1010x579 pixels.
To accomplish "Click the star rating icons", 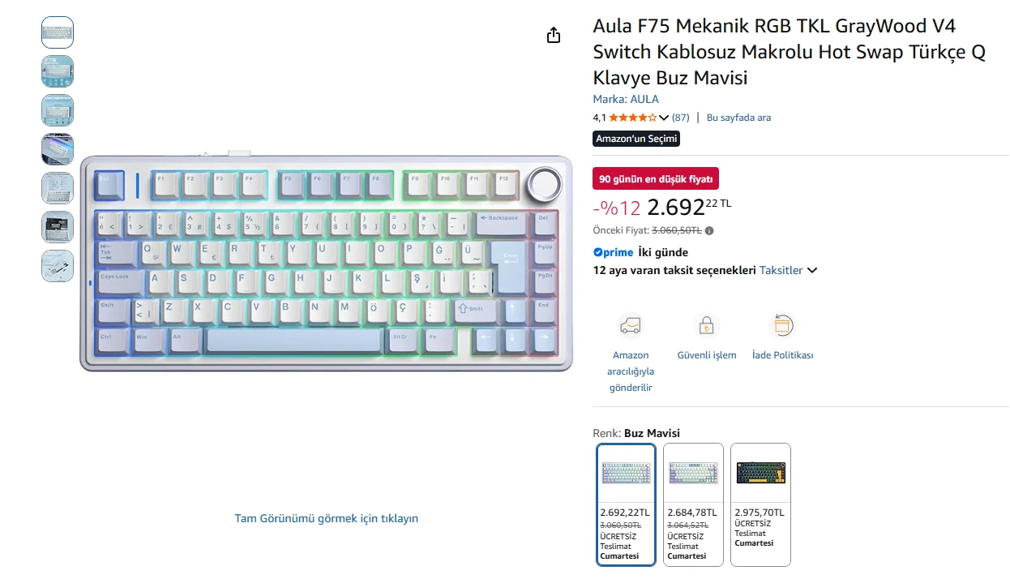I will [x=633, y=118].
